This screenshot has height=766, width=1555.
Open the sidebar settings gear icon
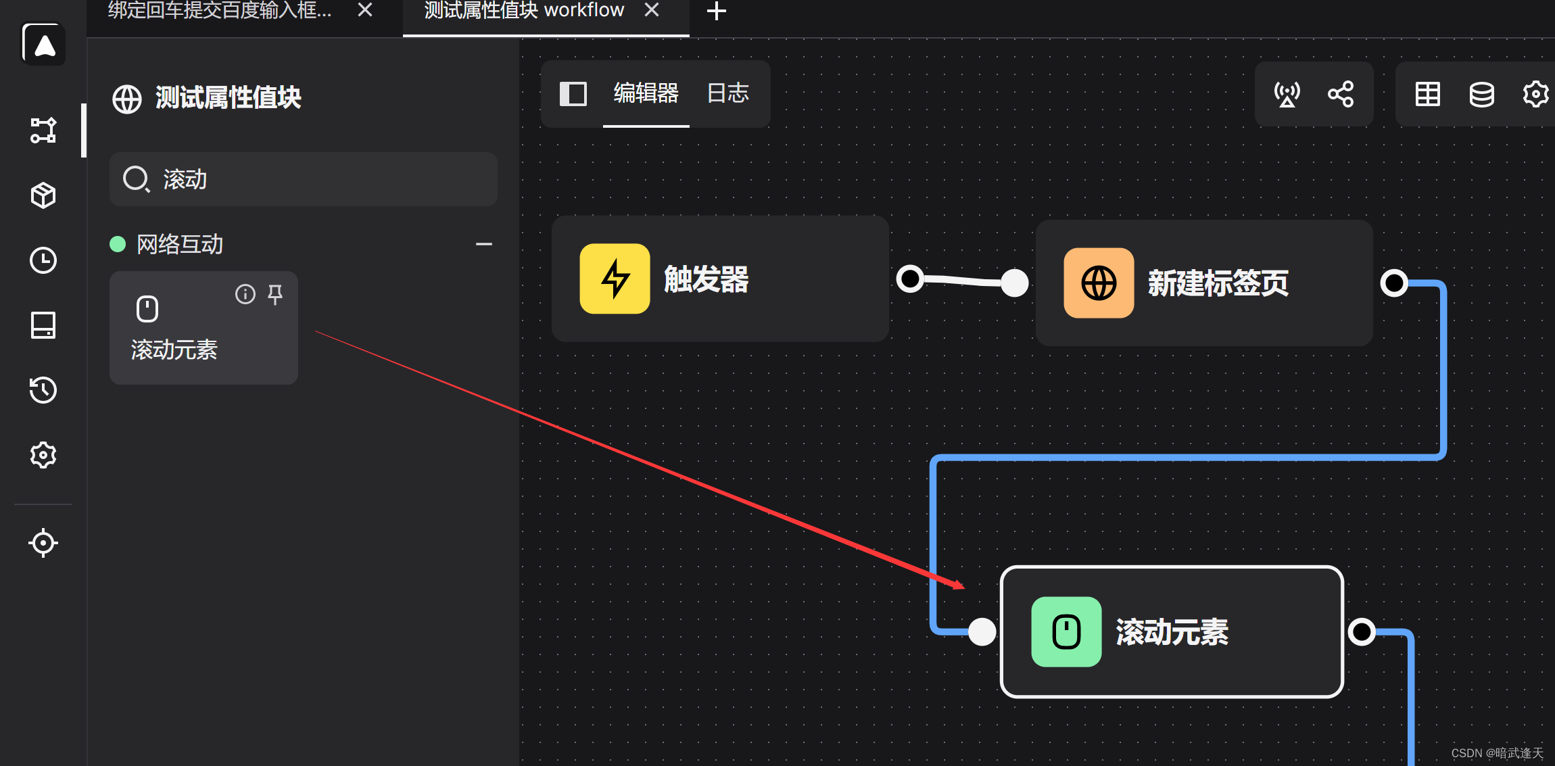(x=43, y=455)
